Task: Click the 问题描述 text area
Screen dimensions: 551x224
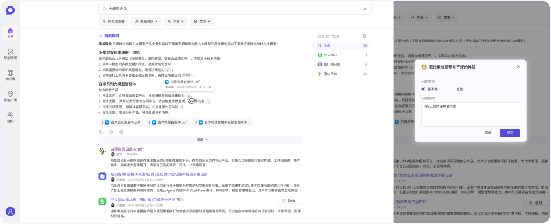Action: [x=471, y=115]
